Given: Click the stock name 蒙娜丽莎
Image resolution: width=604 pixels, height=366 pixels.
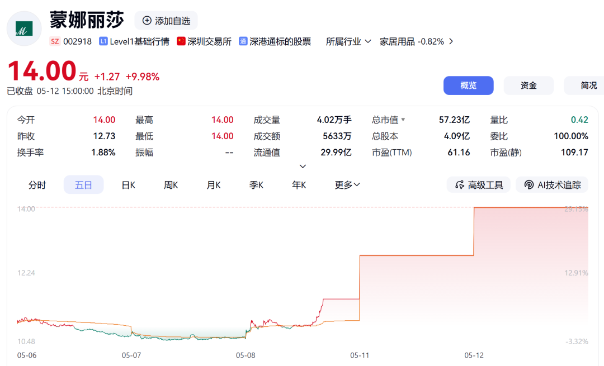Looking at the screenshot, I should tap(87, 20).
